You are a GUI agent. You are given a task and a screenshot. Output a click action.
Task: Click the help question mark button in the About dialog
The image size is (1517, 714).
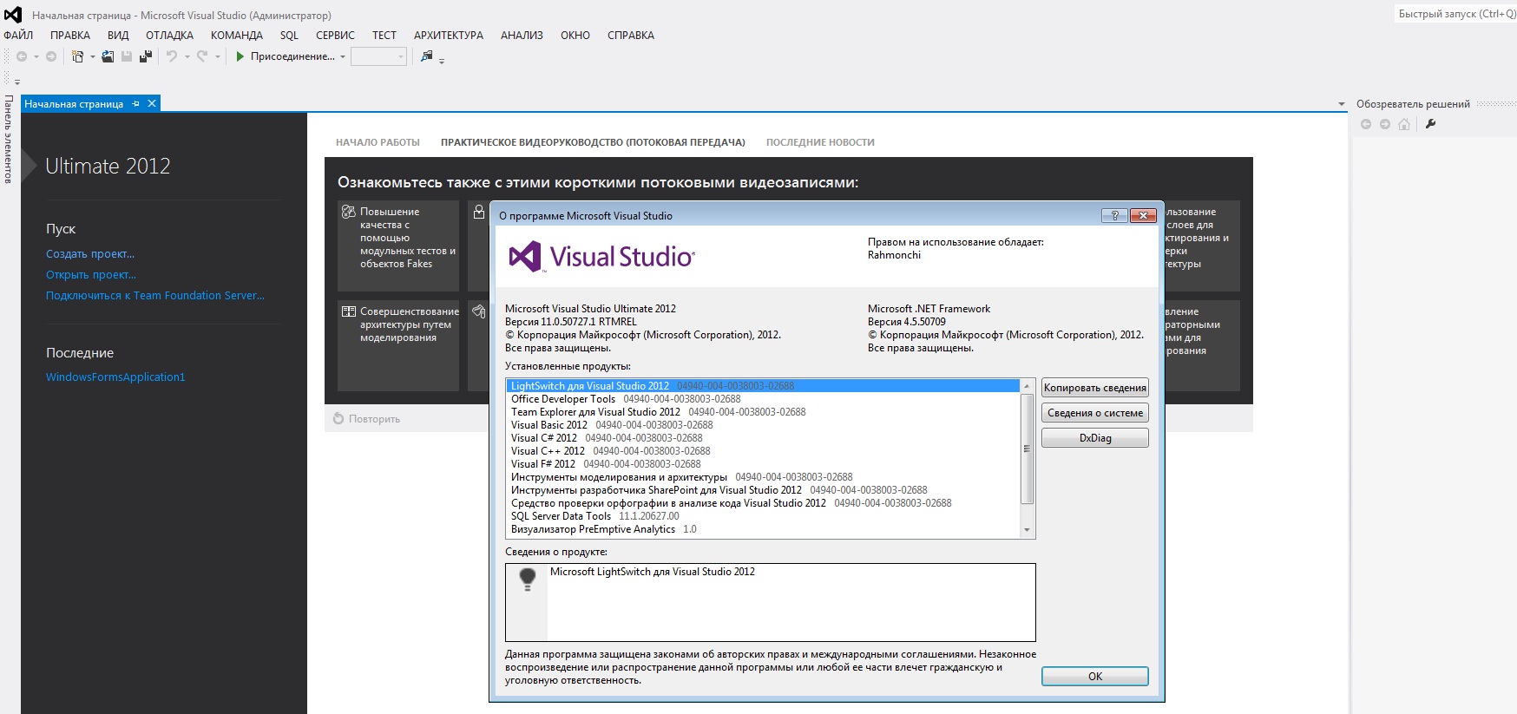click(x=1114, y=215)
